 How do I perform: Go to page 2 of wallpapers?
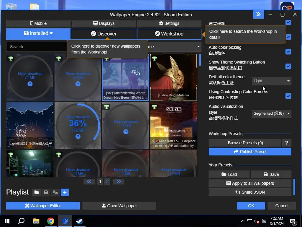click(107, 182)
